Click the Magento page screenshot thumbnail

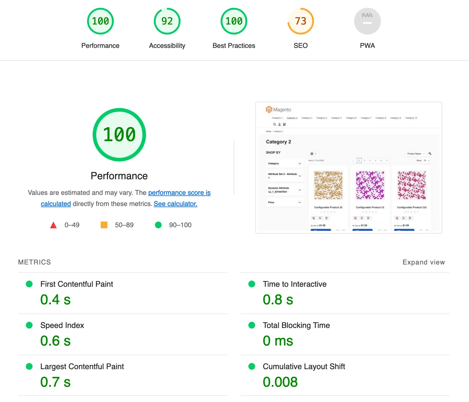[x=349, y=168]
